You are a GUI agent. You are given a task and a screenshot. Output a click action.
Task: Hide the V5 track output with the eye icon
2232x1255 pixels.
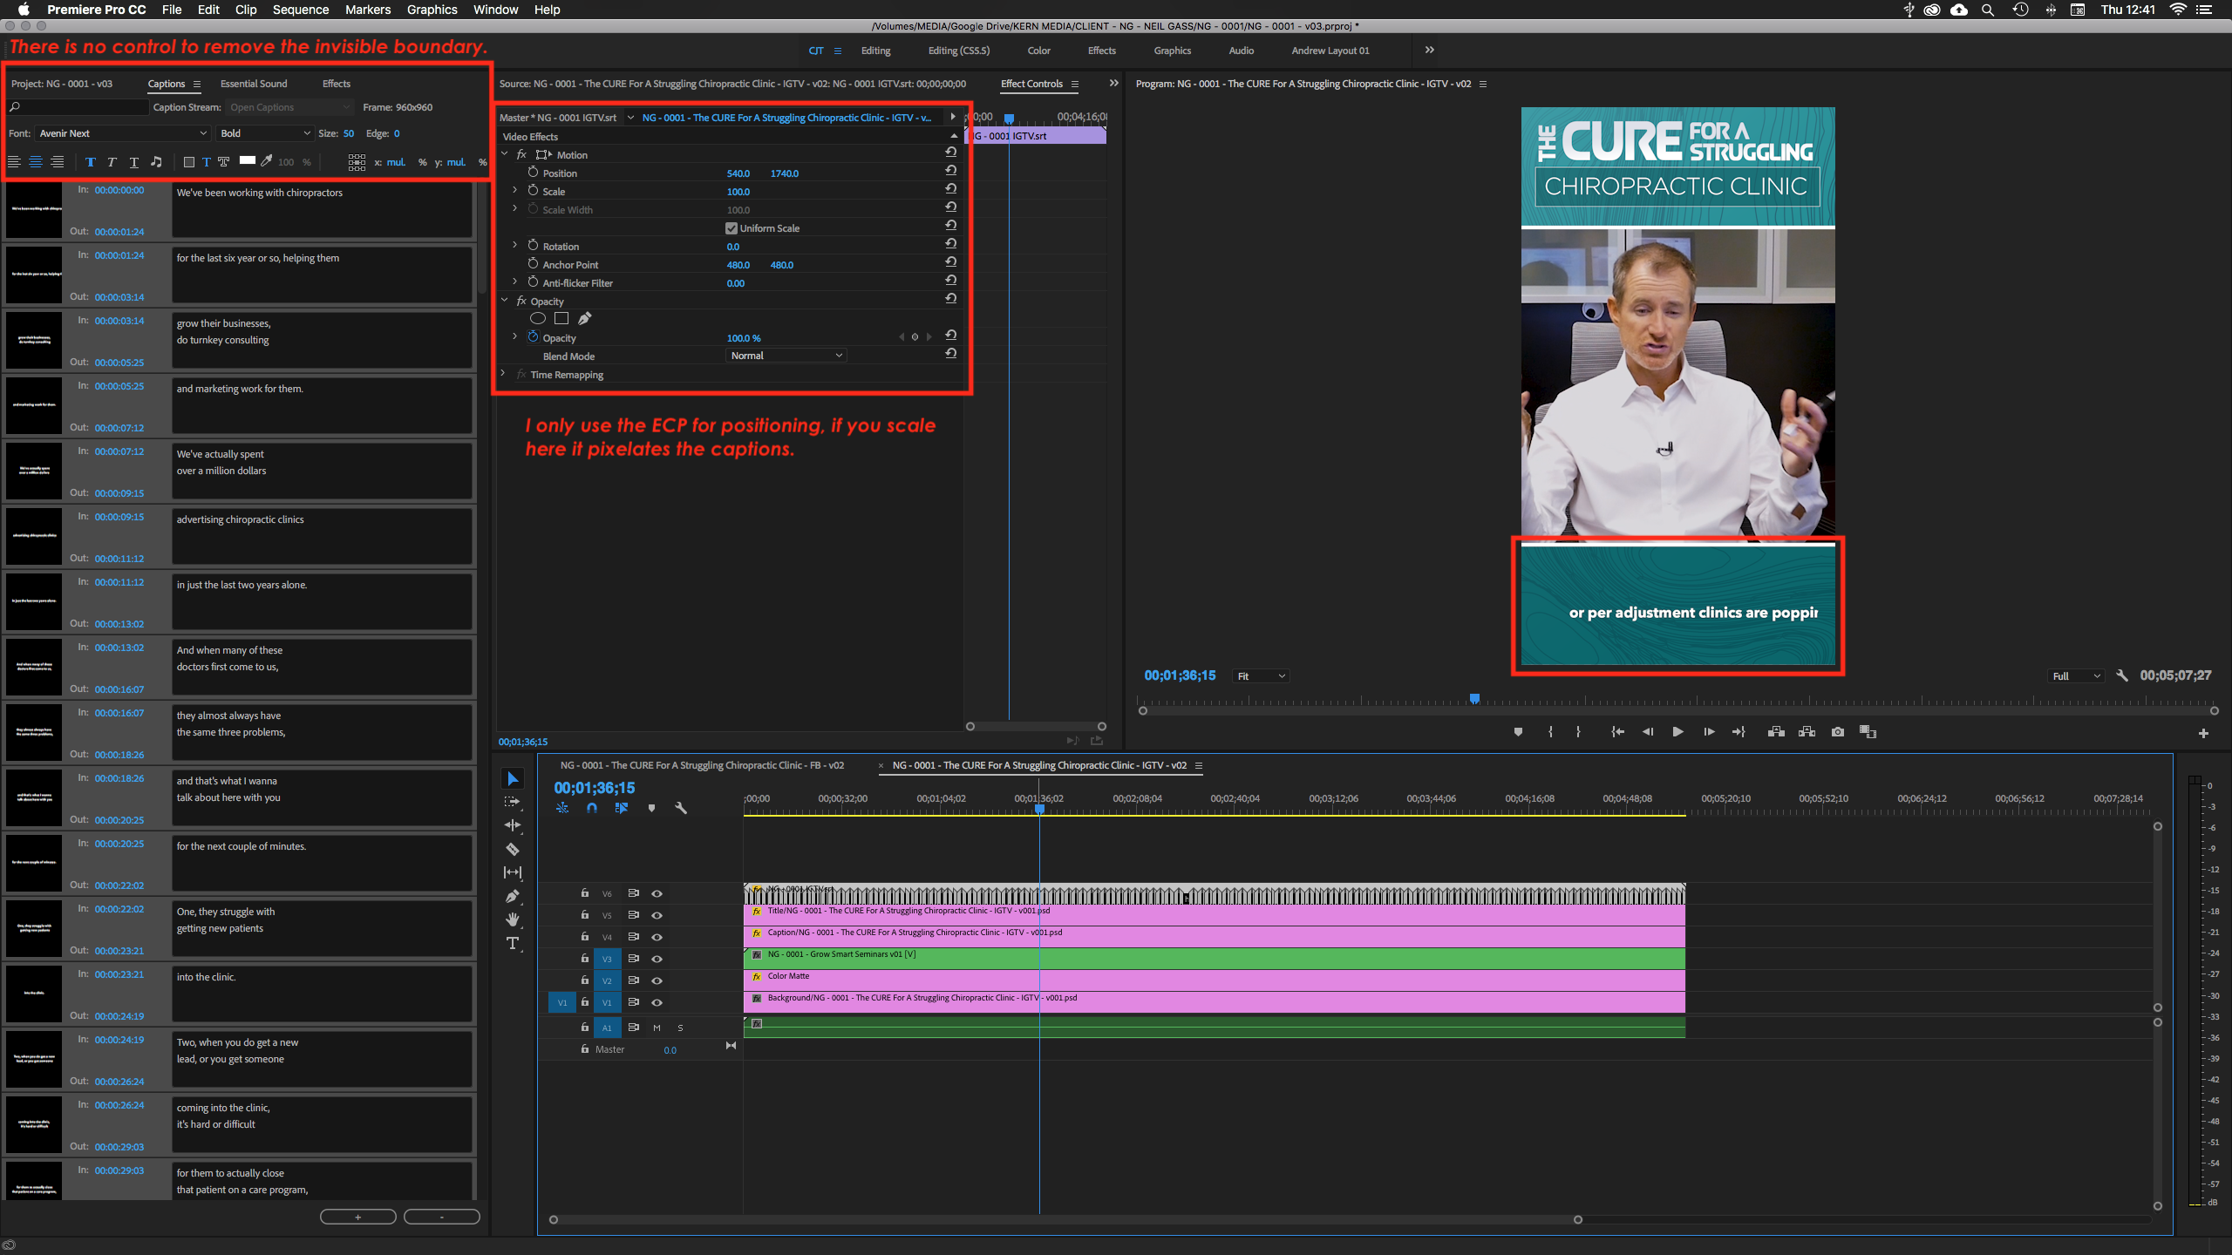pos(657,915)
